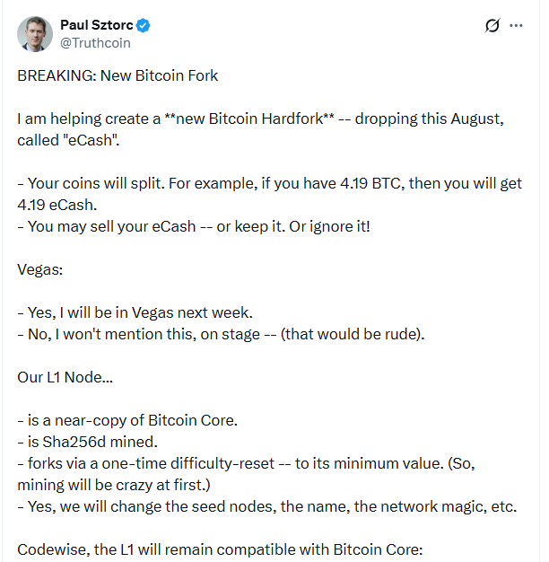
Task: Click the "new Bitcoin Hardfork" announcement sentence
Action: click(264, 119)
